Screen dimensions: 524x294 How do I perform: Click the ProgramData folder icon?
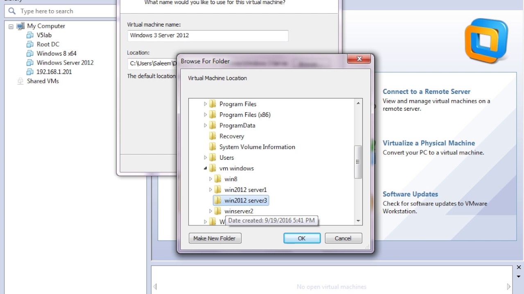pos(212,125)
